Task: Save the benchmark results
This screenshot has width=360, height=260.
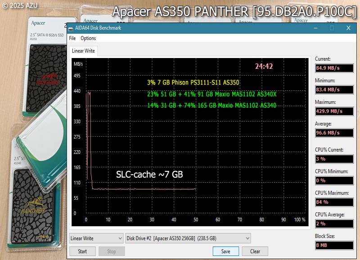Action: pyautogui.click(x=226, y=251)
